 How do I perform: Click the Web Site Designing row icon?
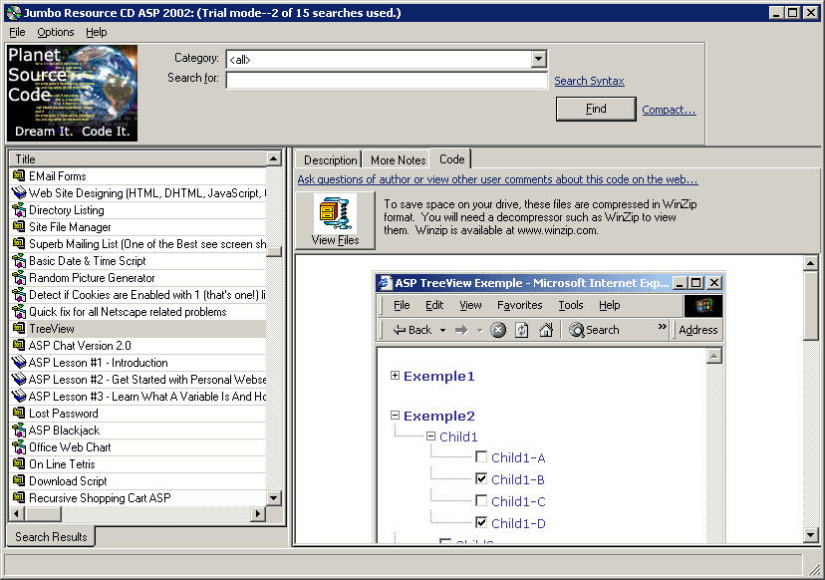click(19, 192)
